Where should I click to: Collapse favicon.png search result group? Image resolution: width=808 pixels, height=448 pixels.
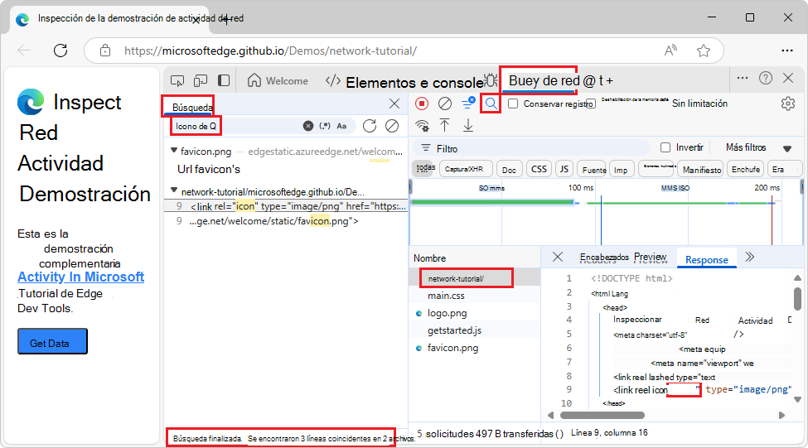(x=174, y=151)
